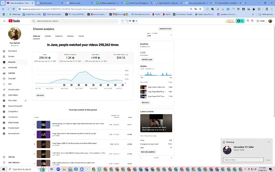This screenshot has height=172, width=275.
Task: Switch to the Content analytics tab
Action: point(47,36)
